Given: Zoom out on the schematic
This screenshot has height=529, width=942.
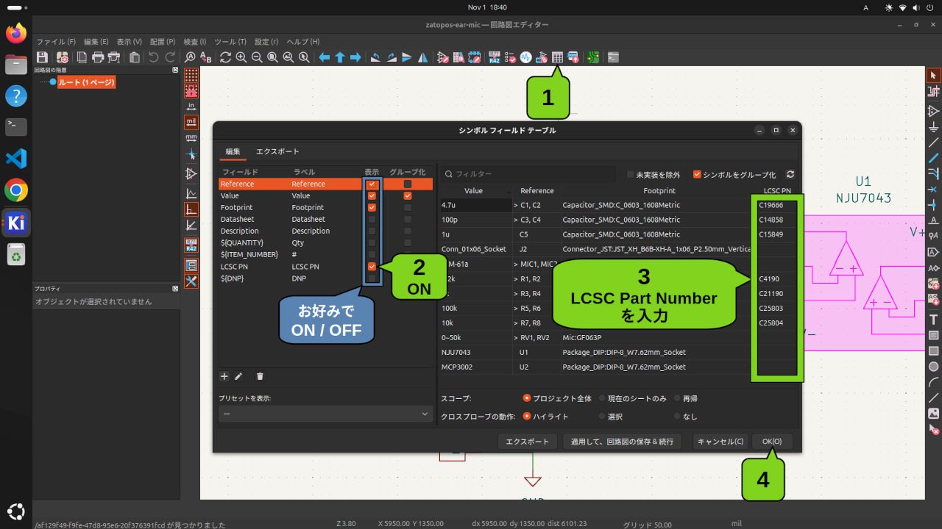Looking at the screenshot, I should tap(257, 57).
